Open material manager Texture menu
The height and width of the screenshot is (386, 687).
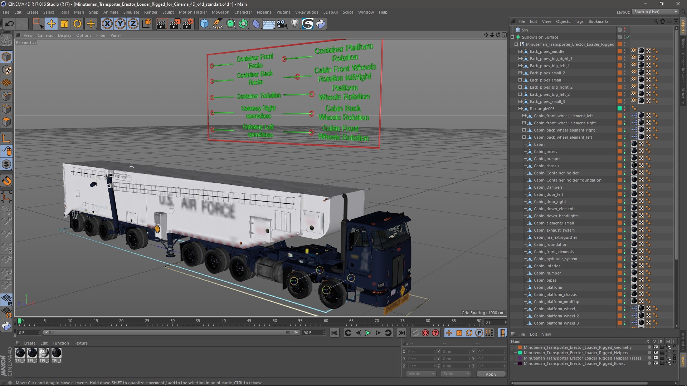81,343
